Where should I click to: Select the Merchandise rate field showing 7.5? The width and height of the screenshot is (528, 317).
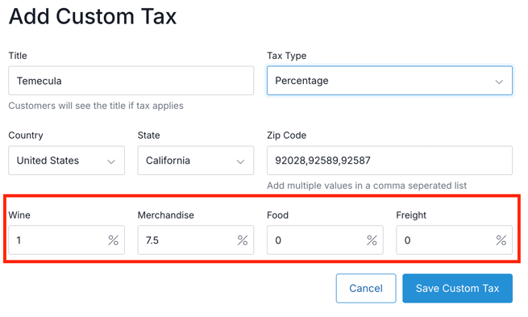click(x=196, y=240)
